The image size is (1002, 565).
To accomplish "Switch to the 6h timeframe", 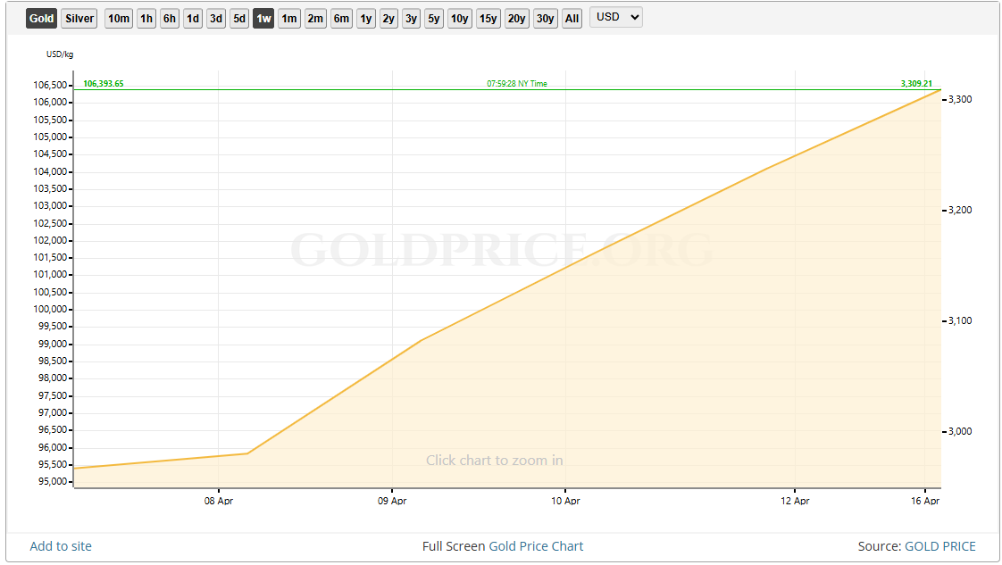I will point(169,17).
